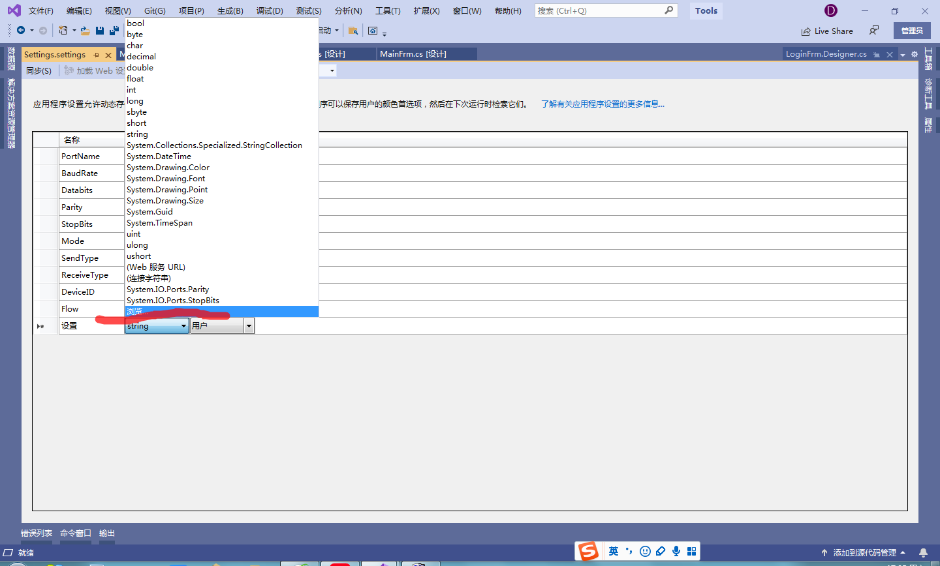Screen dimensions: 940x566
Task: Select 'int' in the type list
Action: click(221, 90)
